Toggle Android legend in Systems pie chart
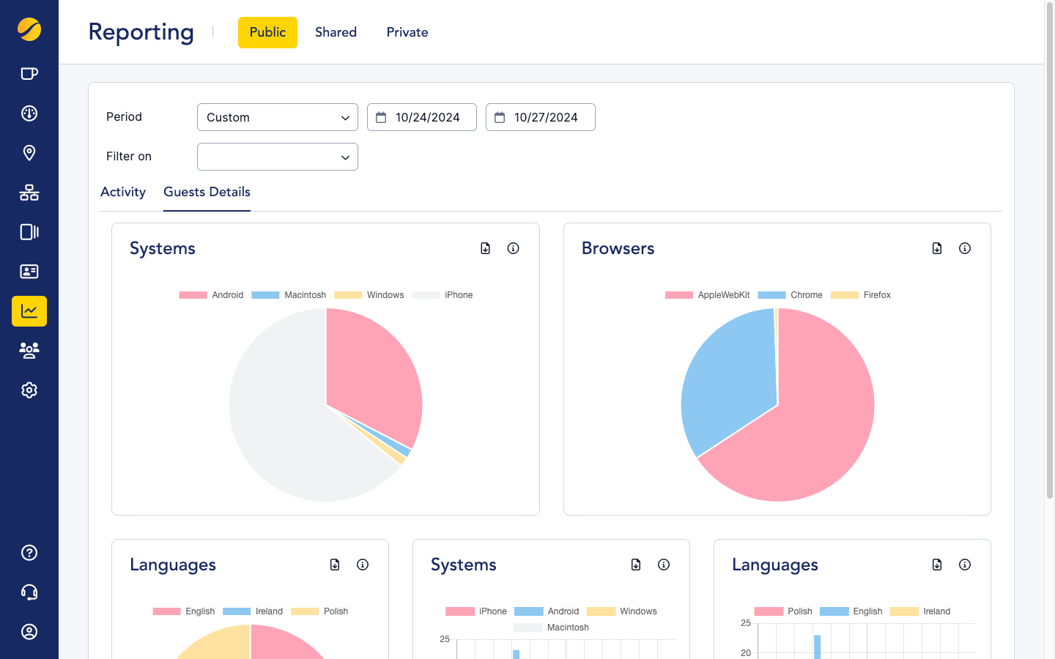1055x659 pixels. click(212, 295)
